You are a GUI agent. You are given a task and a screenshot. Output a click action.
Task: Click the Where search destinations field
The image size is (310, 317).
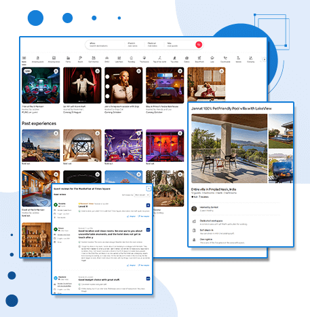tap(104, 44)
